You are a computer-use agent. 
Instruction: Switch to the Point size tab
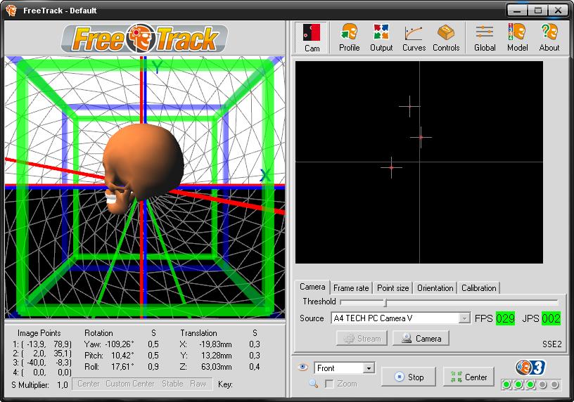tap(393, 288)
